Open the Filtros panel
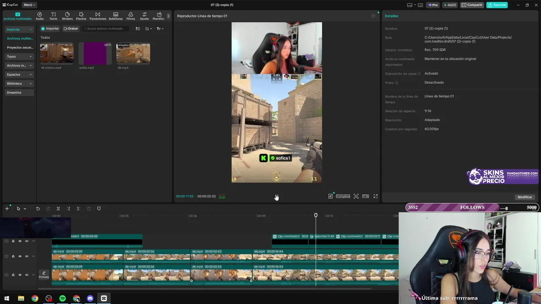Image resolution: width=541 pixels, height=304 pixels. [131, 16]
